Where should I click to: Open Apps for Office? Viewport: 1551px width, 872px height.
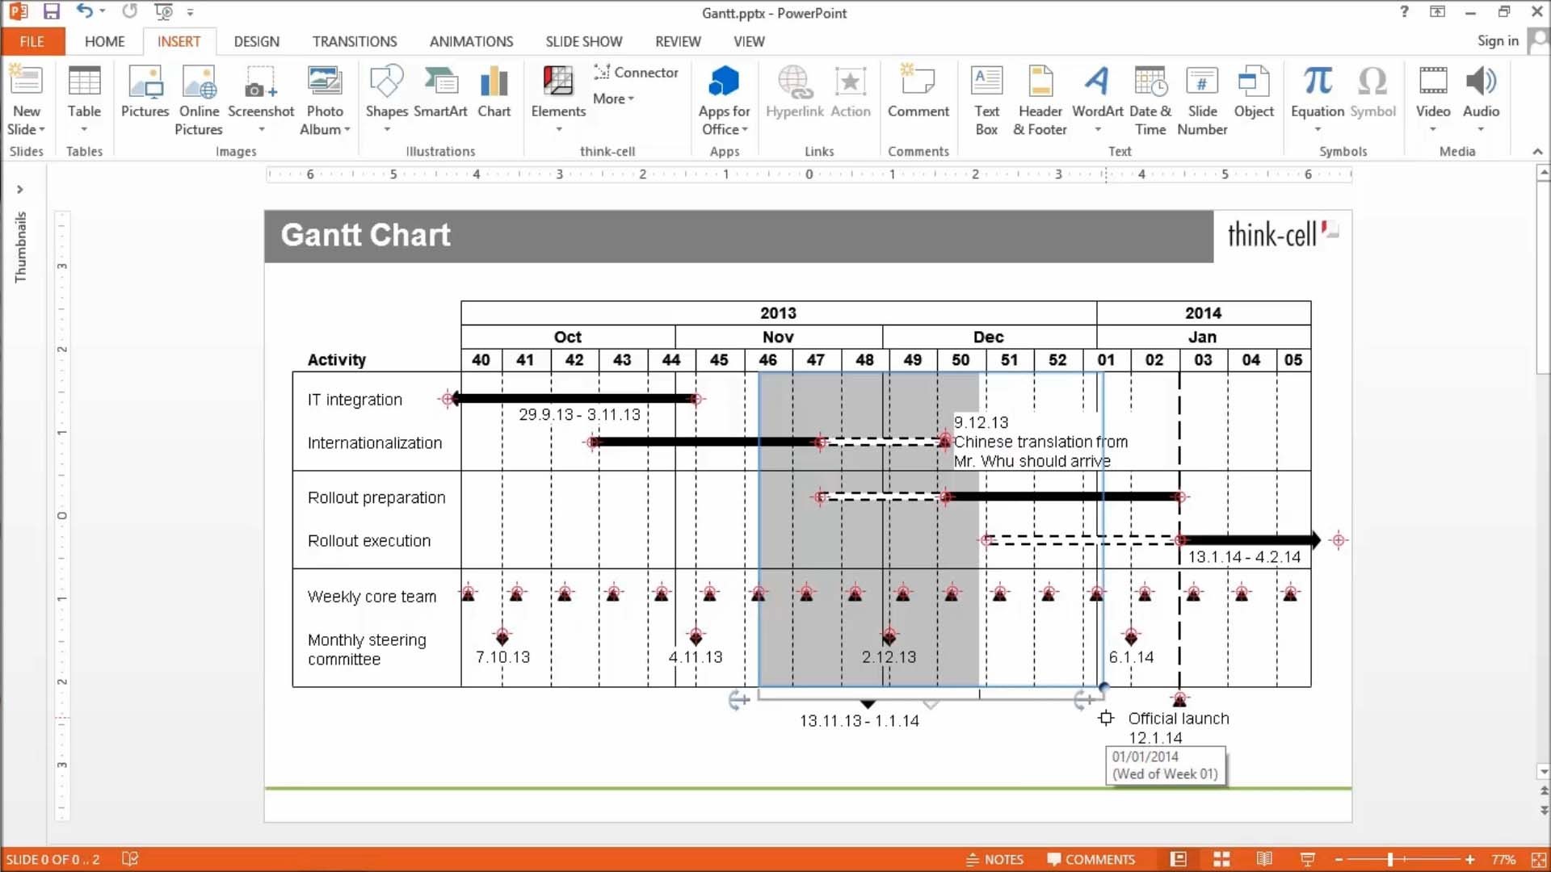(724, 99)
